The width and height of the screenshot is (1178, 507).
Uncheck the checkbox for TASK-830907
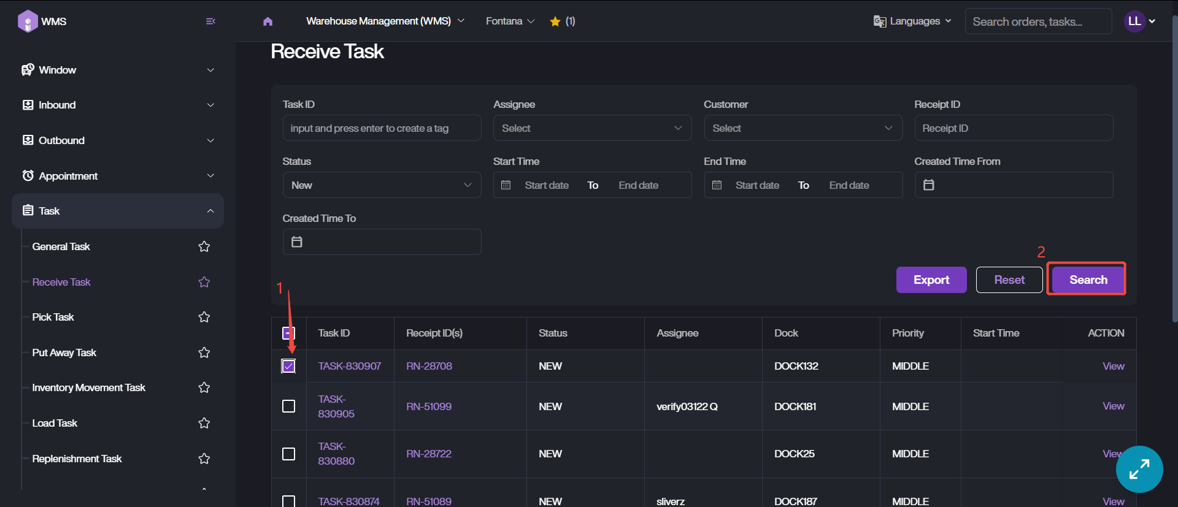(288, 366)
